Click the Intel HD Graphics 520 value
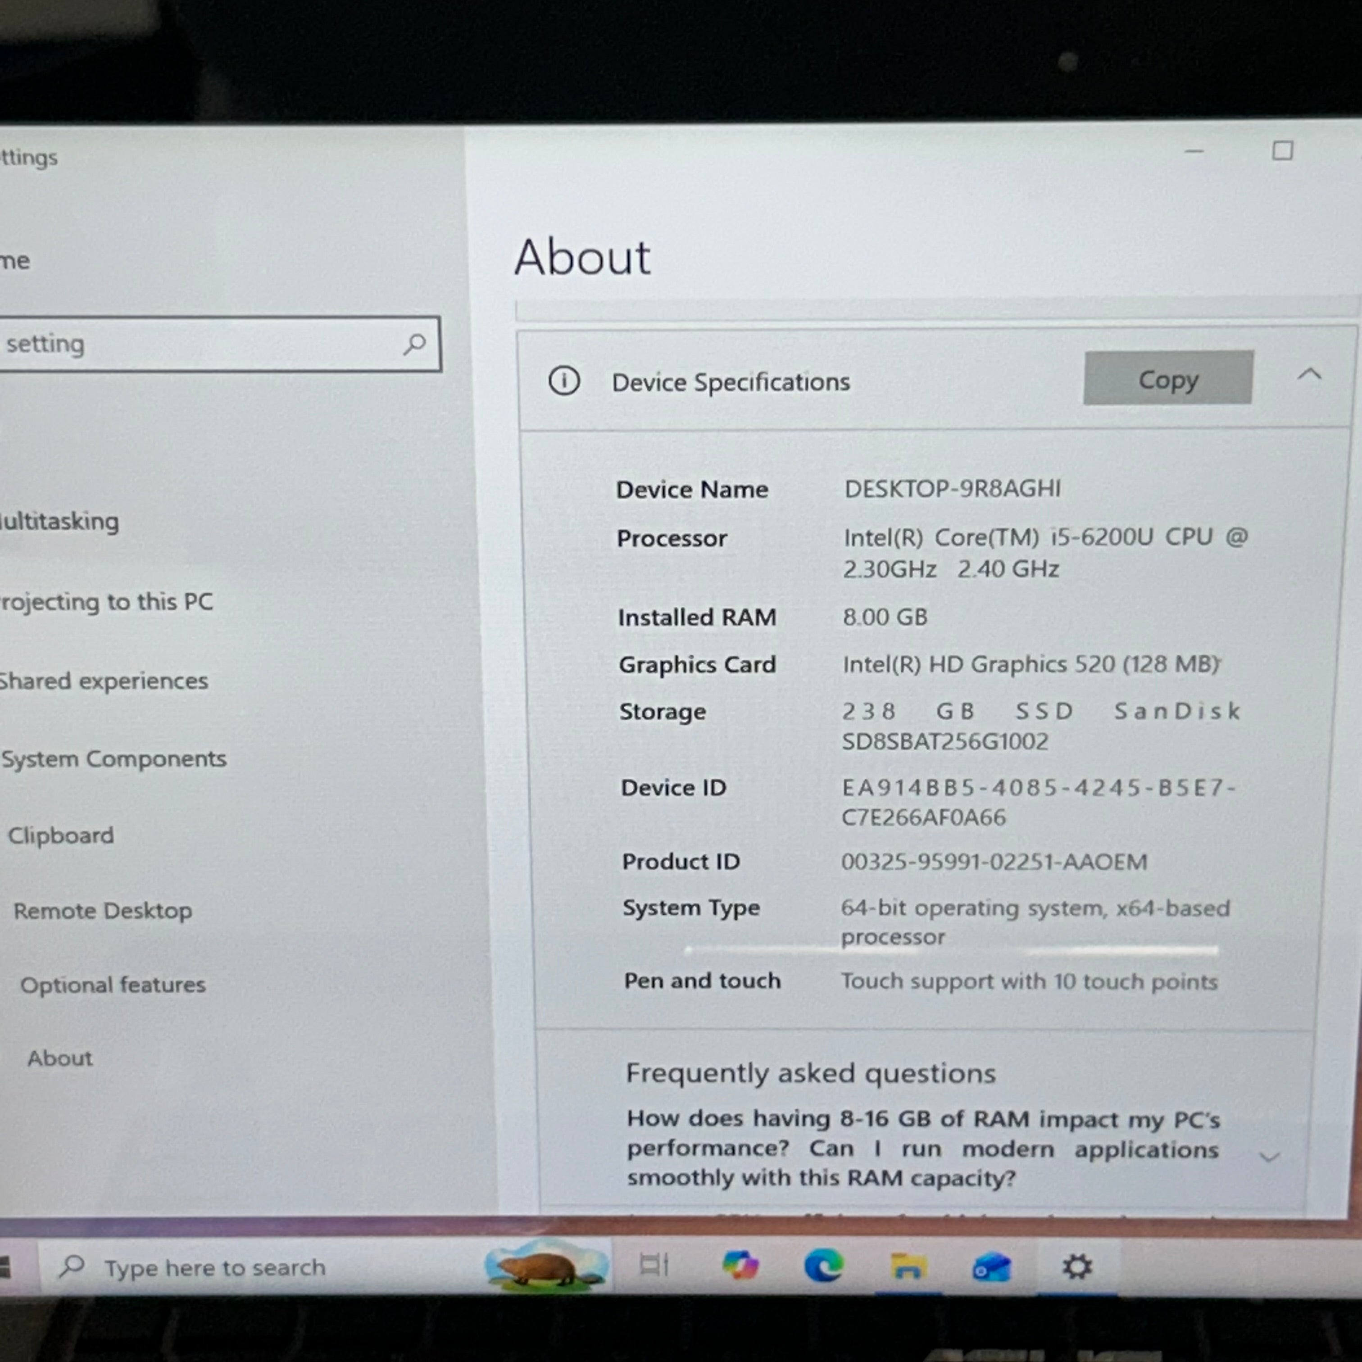Image resolution: width=1362 pixels, height=1362 pixels. pyautogui.click(x=1031, y=664)
